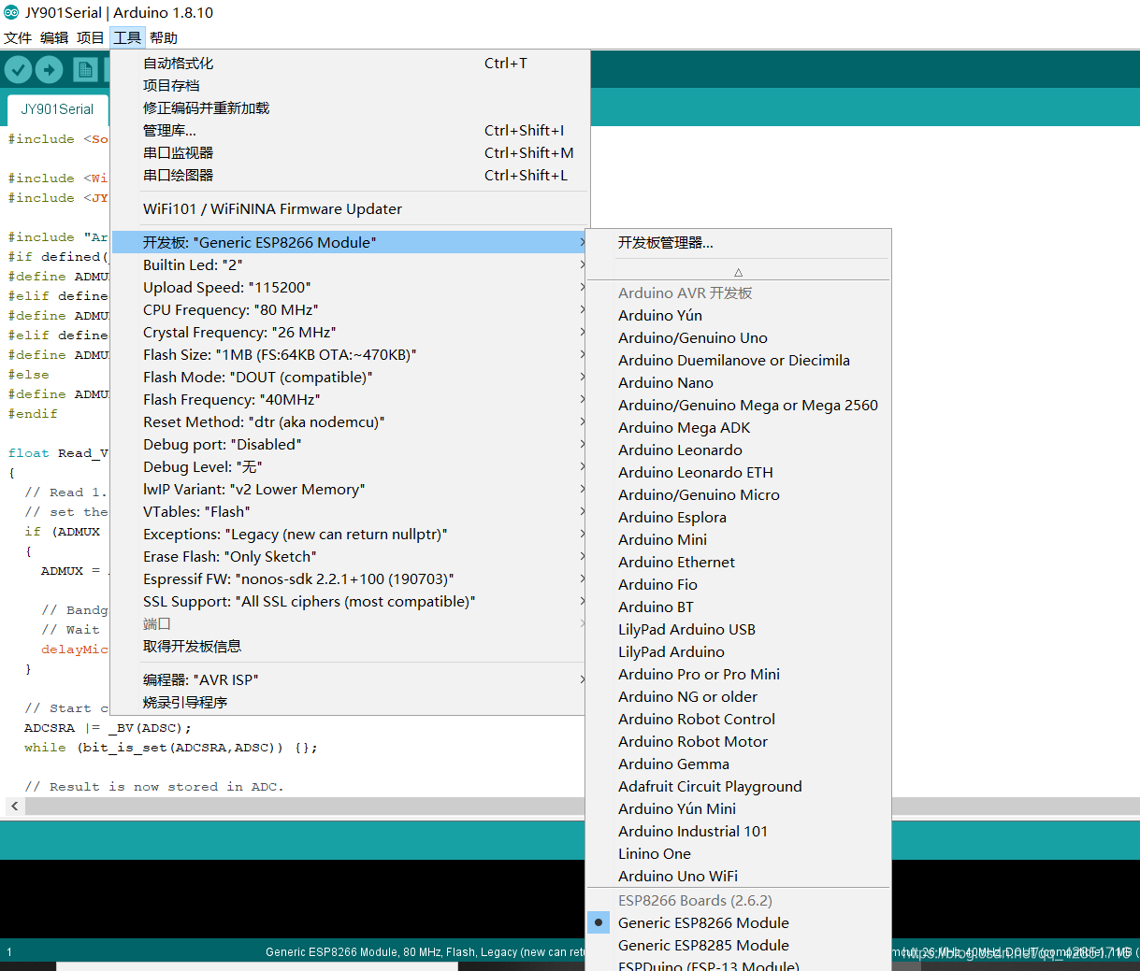
Task: Switch to the JY901Serial sketch tab
Action: 57,109
